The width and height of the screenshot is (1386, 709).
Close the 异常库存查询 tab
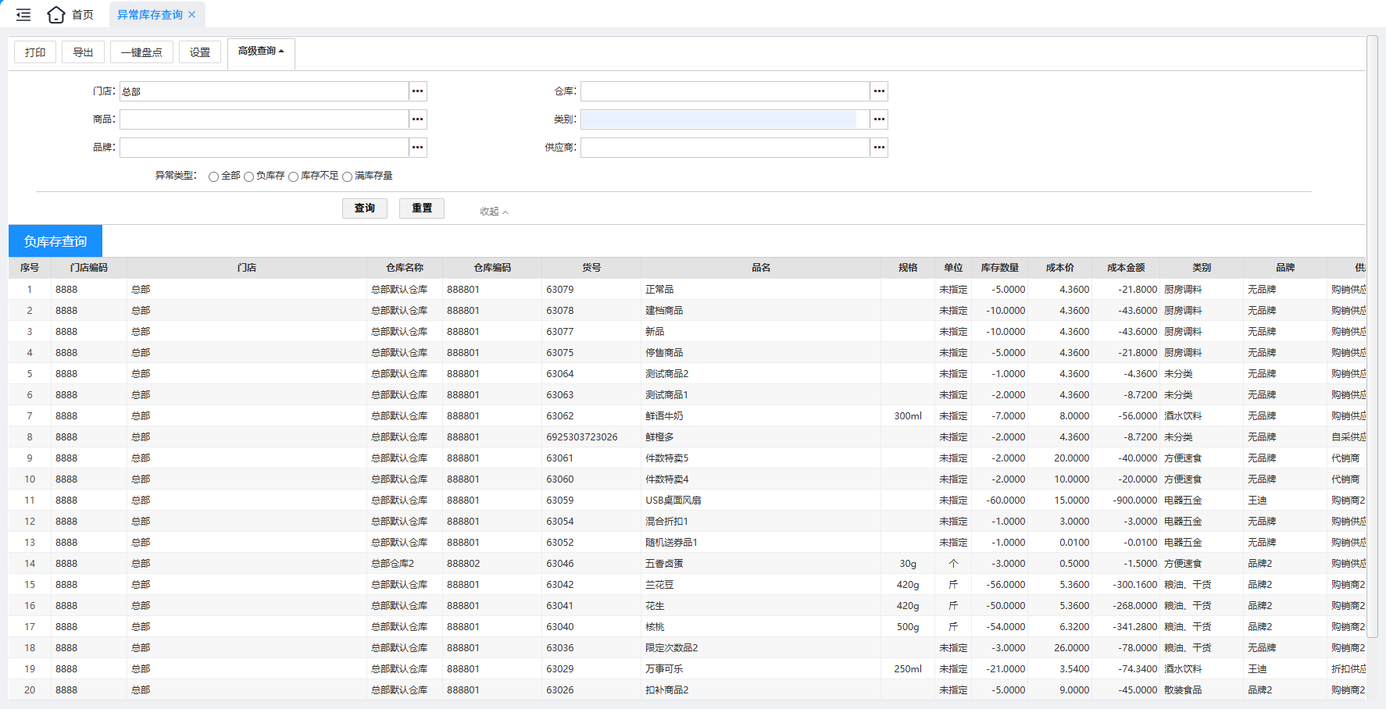coord(192,15)
